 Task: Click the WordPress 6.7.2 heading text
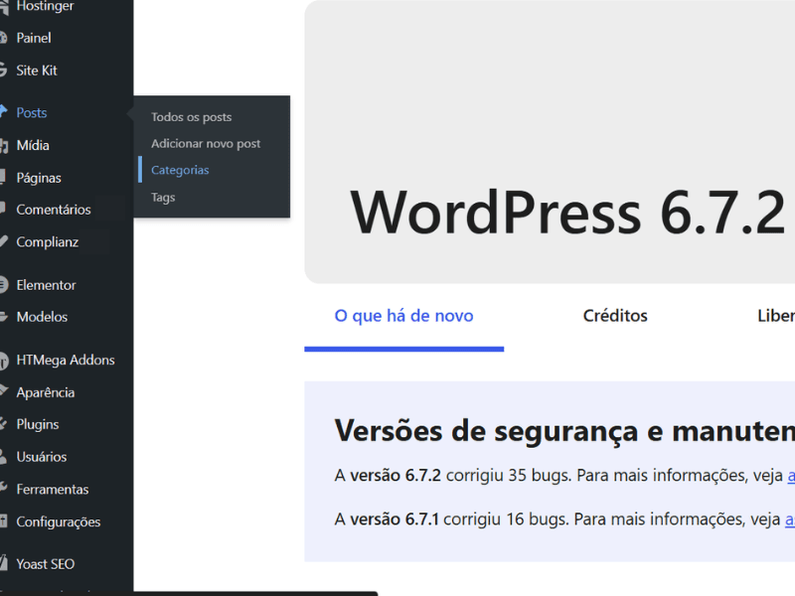tap(567, 213)
